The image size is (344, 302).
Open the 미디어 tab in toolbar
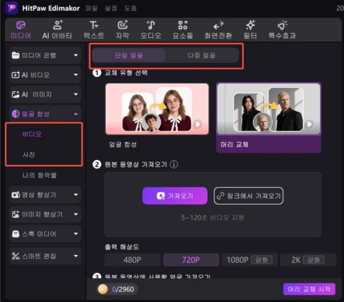coord(21,30)
